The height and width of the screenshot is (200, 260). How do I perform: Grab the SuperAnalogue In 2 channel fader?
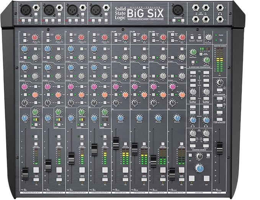click(x=48, y=166)
